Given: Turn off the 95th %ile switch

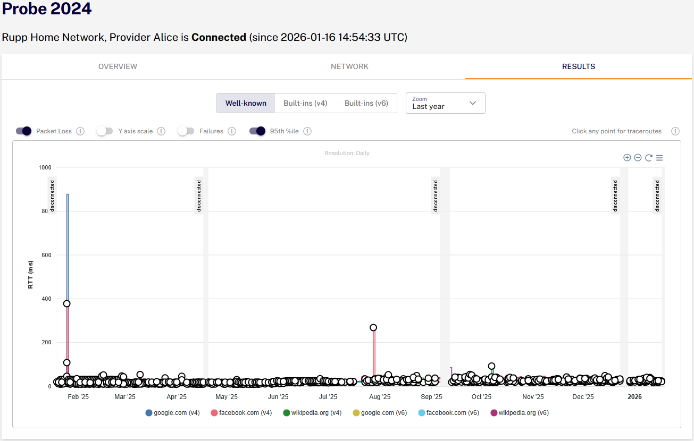Looking at the screenshot, I should [257, 131].
